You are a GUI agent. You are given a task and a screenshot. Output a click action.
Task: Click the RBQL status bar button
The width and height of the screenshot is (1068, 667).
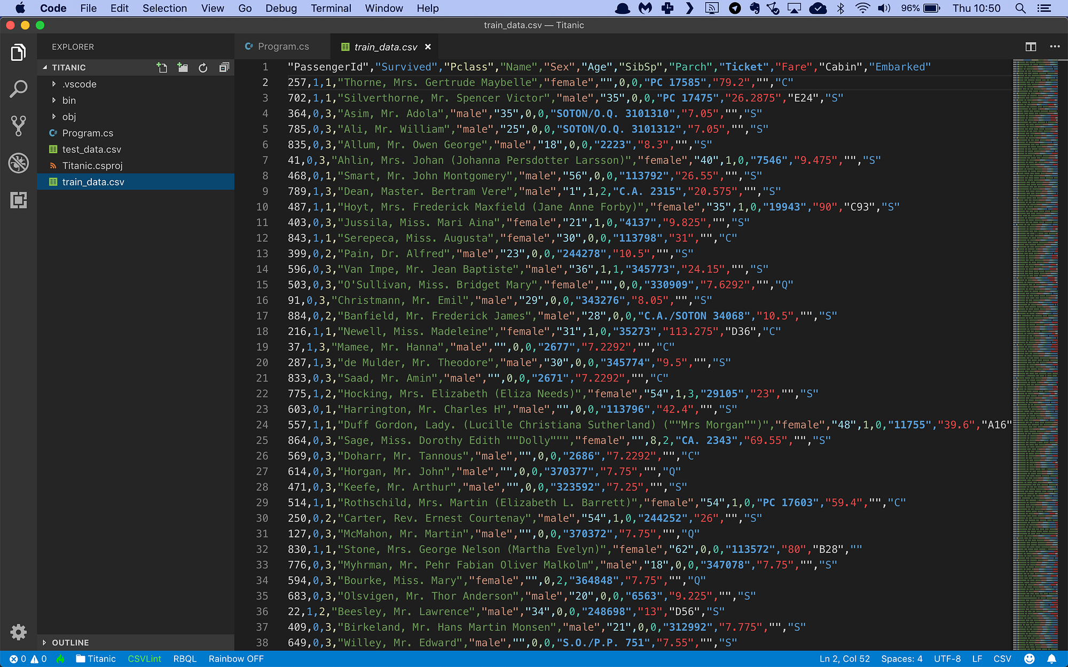coord(185,658)
